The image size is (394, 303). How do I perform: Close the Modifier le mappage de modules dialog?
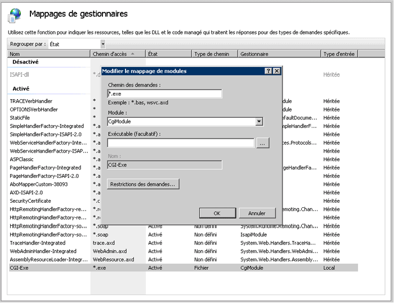point(277,71)
